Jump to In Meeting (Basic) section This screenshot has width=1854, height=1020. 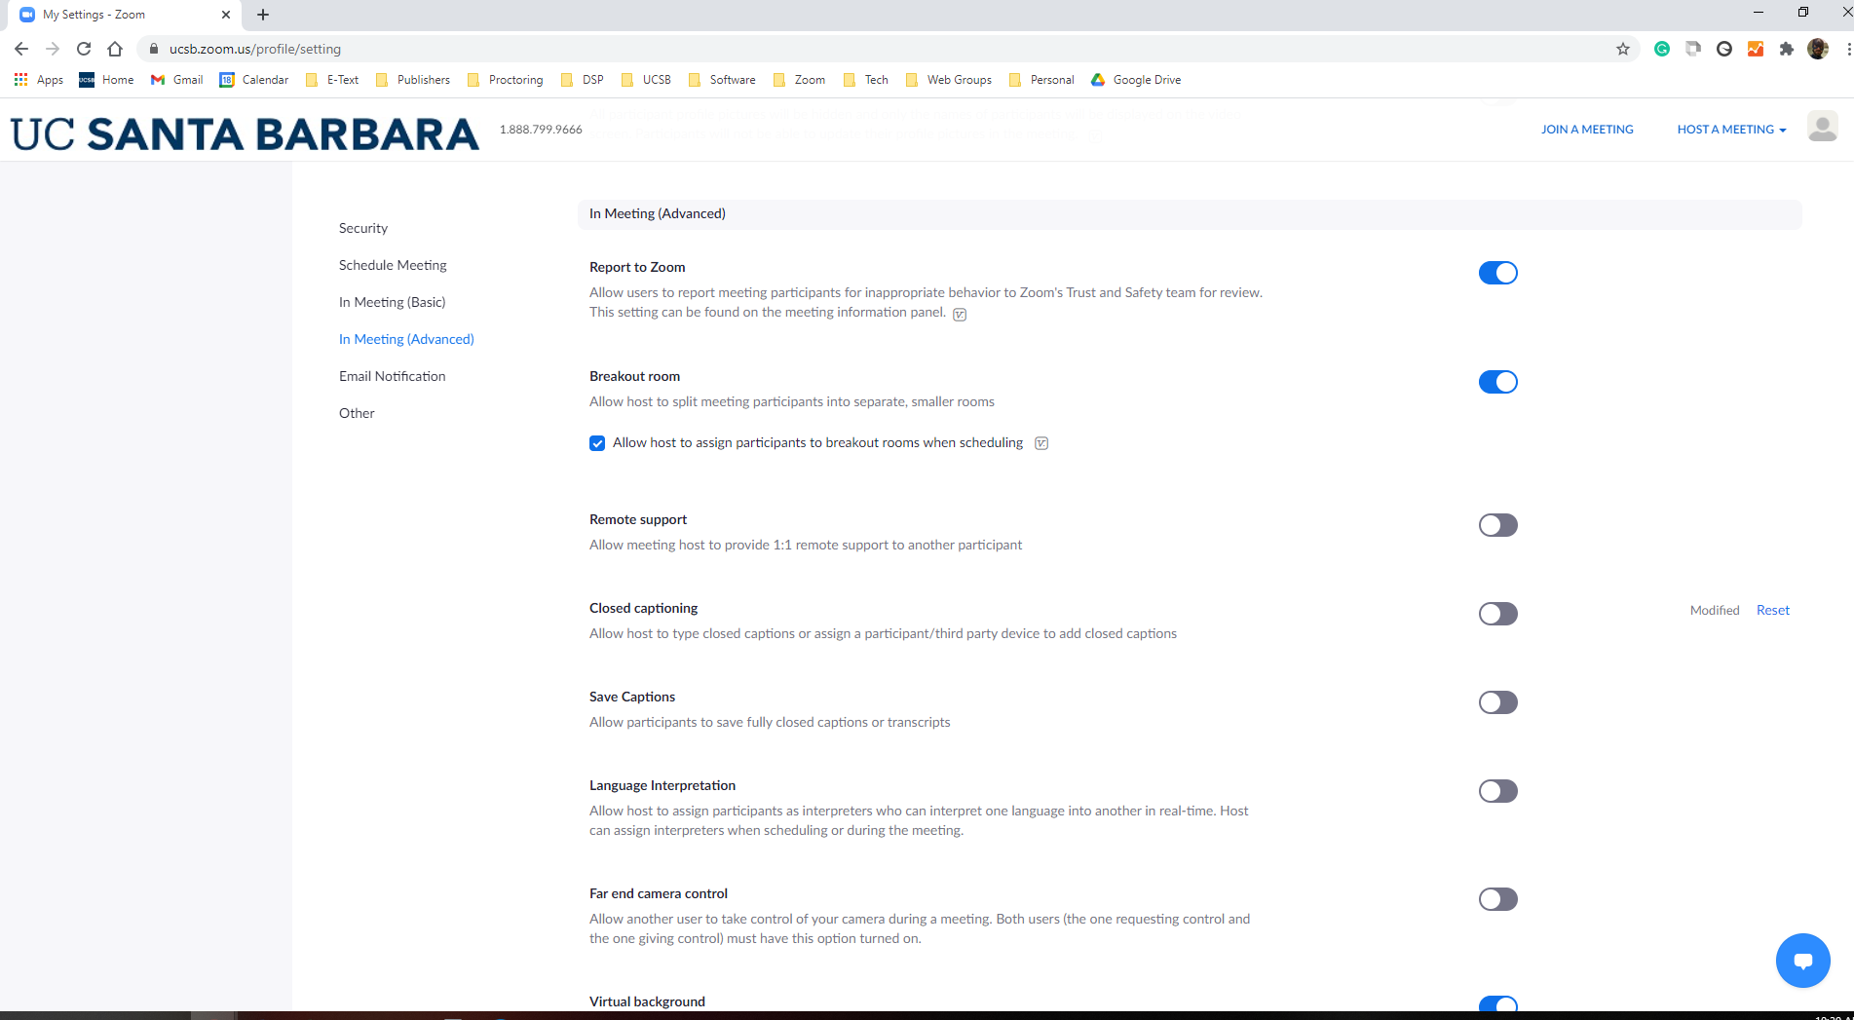tap(392, 302)
